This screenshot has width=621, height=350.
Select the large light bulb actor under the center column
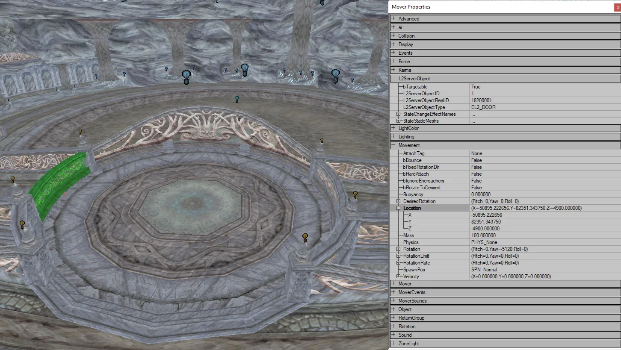[x=245, y=70]
